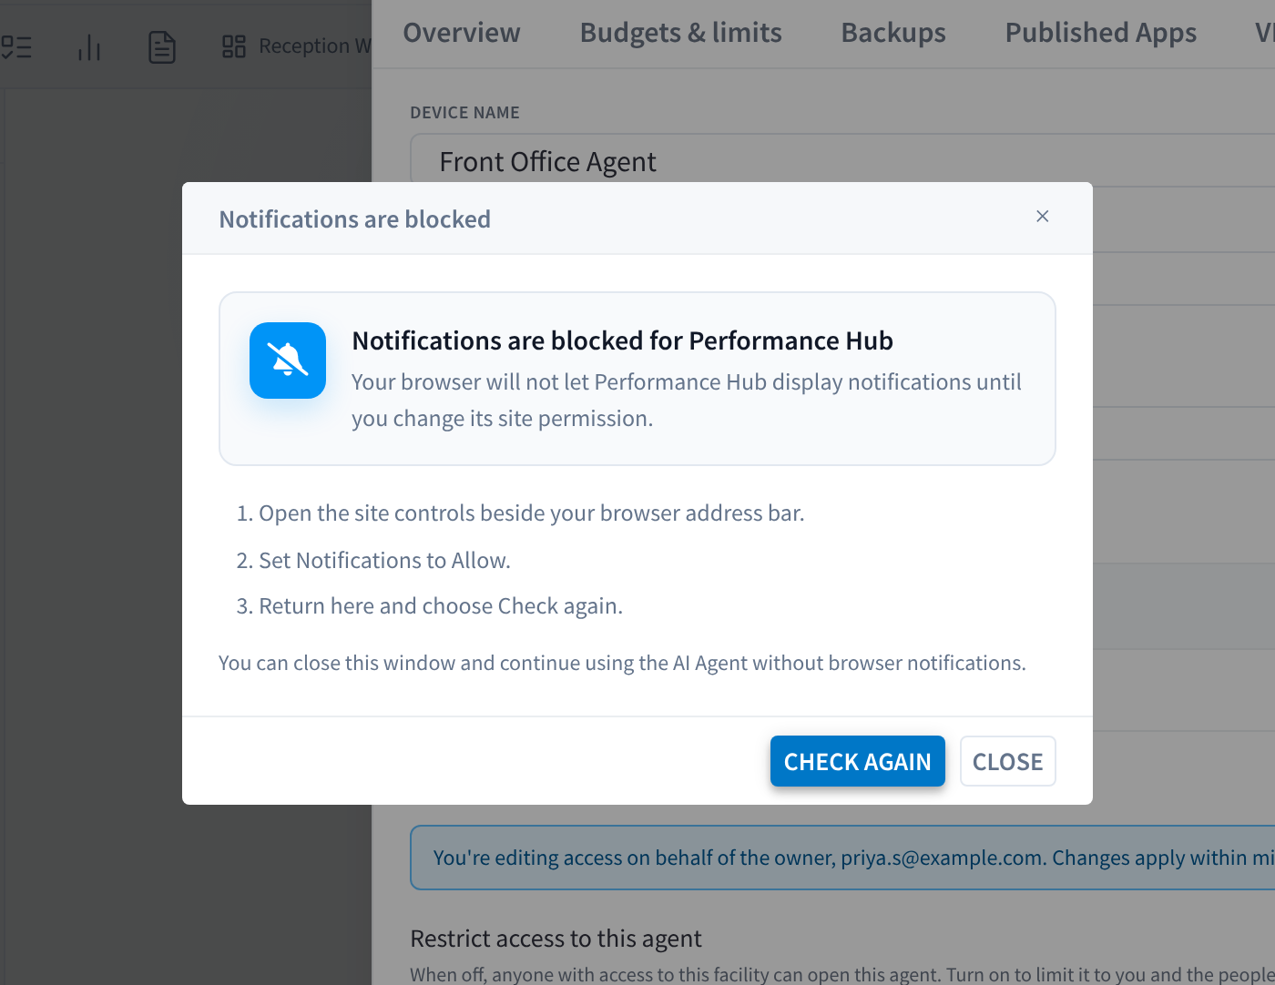
Task: Open the checklist icon in top toolbar
Action: (16, 46)
